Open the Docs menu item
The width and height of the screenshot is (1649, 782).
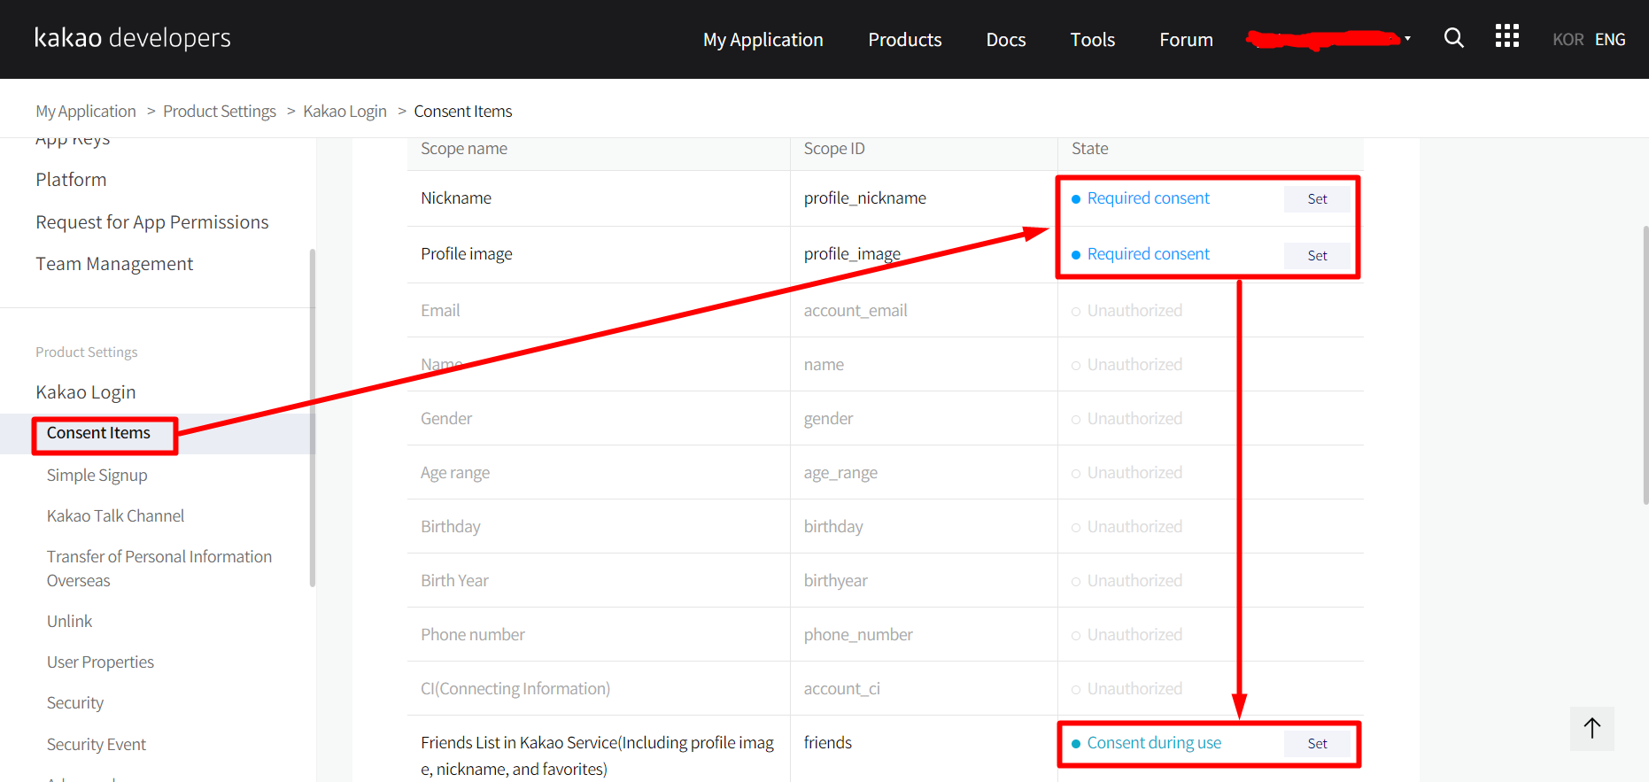tap(1005, 40)
